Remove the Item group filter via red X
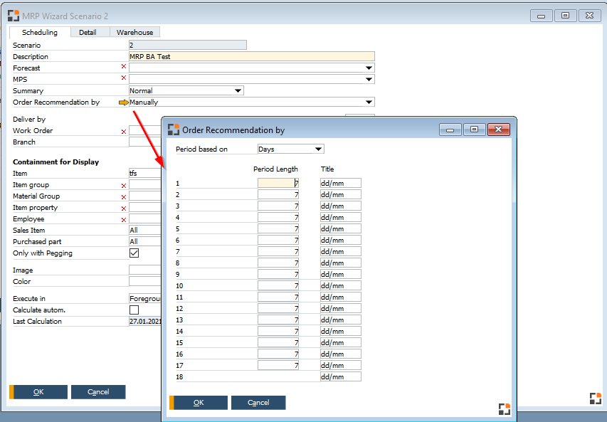The width and height of the screenshot is (607, 422). coord(123,184)
